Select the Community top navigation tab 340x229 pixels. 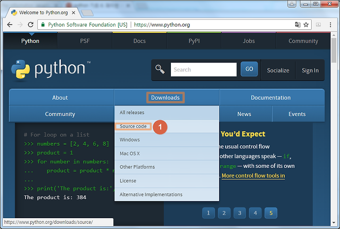(x=303, y=41)
